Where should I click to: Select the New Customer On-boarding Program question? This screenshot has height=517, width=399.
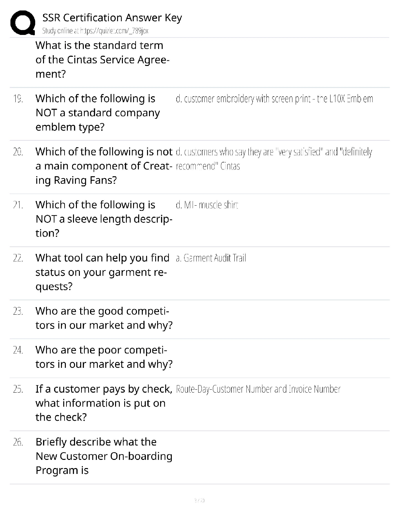point(104,456)
